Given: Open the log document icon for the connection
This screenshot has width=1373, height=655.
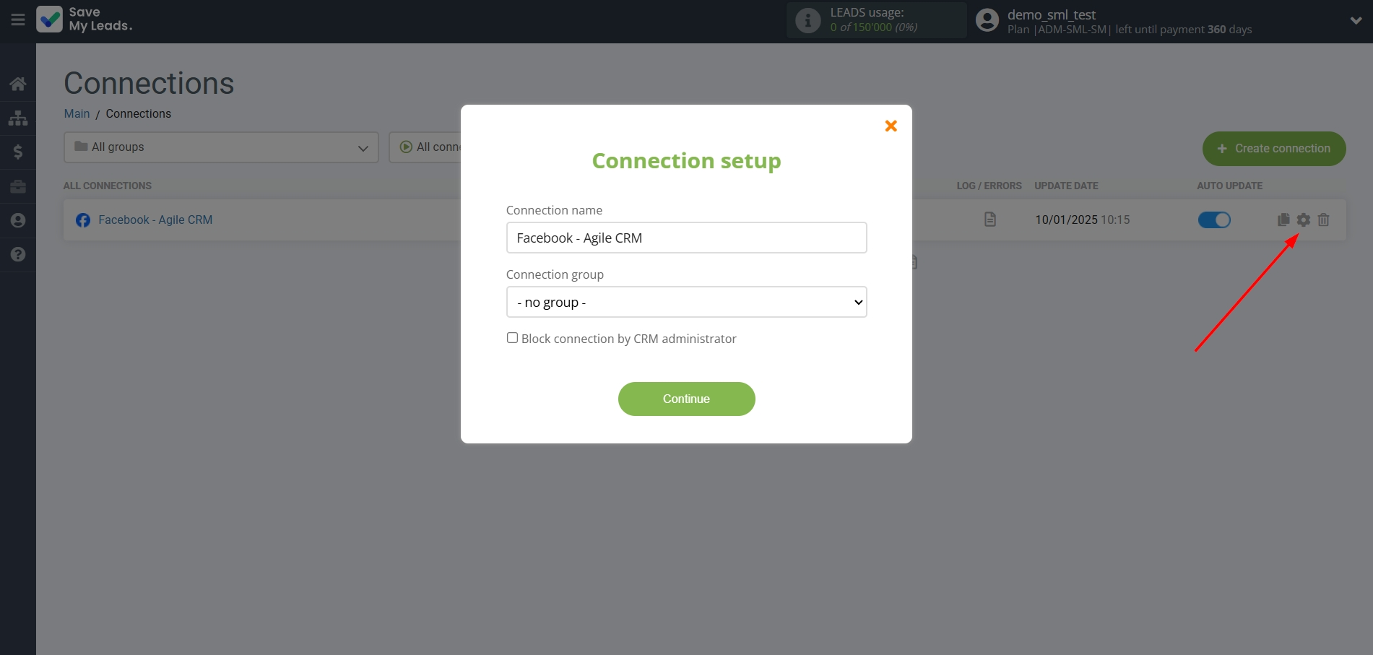Looking at the screenshot, I should coord(990,220).
